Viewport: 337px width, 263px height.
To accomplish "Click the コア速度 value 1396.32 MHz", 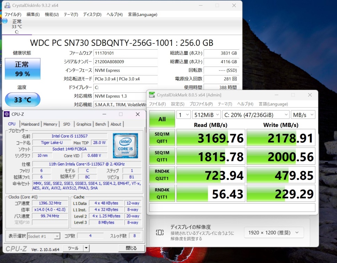I will point(50,203).
